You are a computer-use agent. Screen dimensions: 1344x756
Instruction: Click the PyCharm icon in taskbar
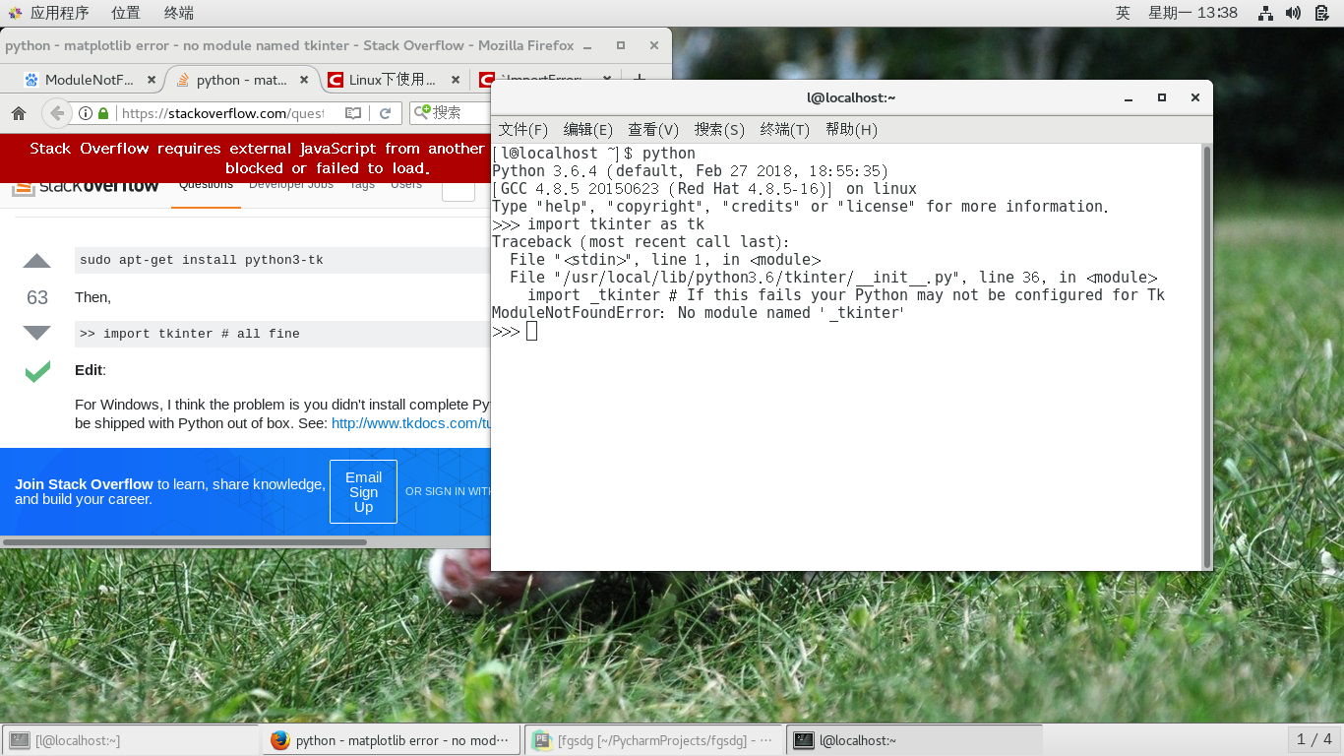(x=541, y=740)
